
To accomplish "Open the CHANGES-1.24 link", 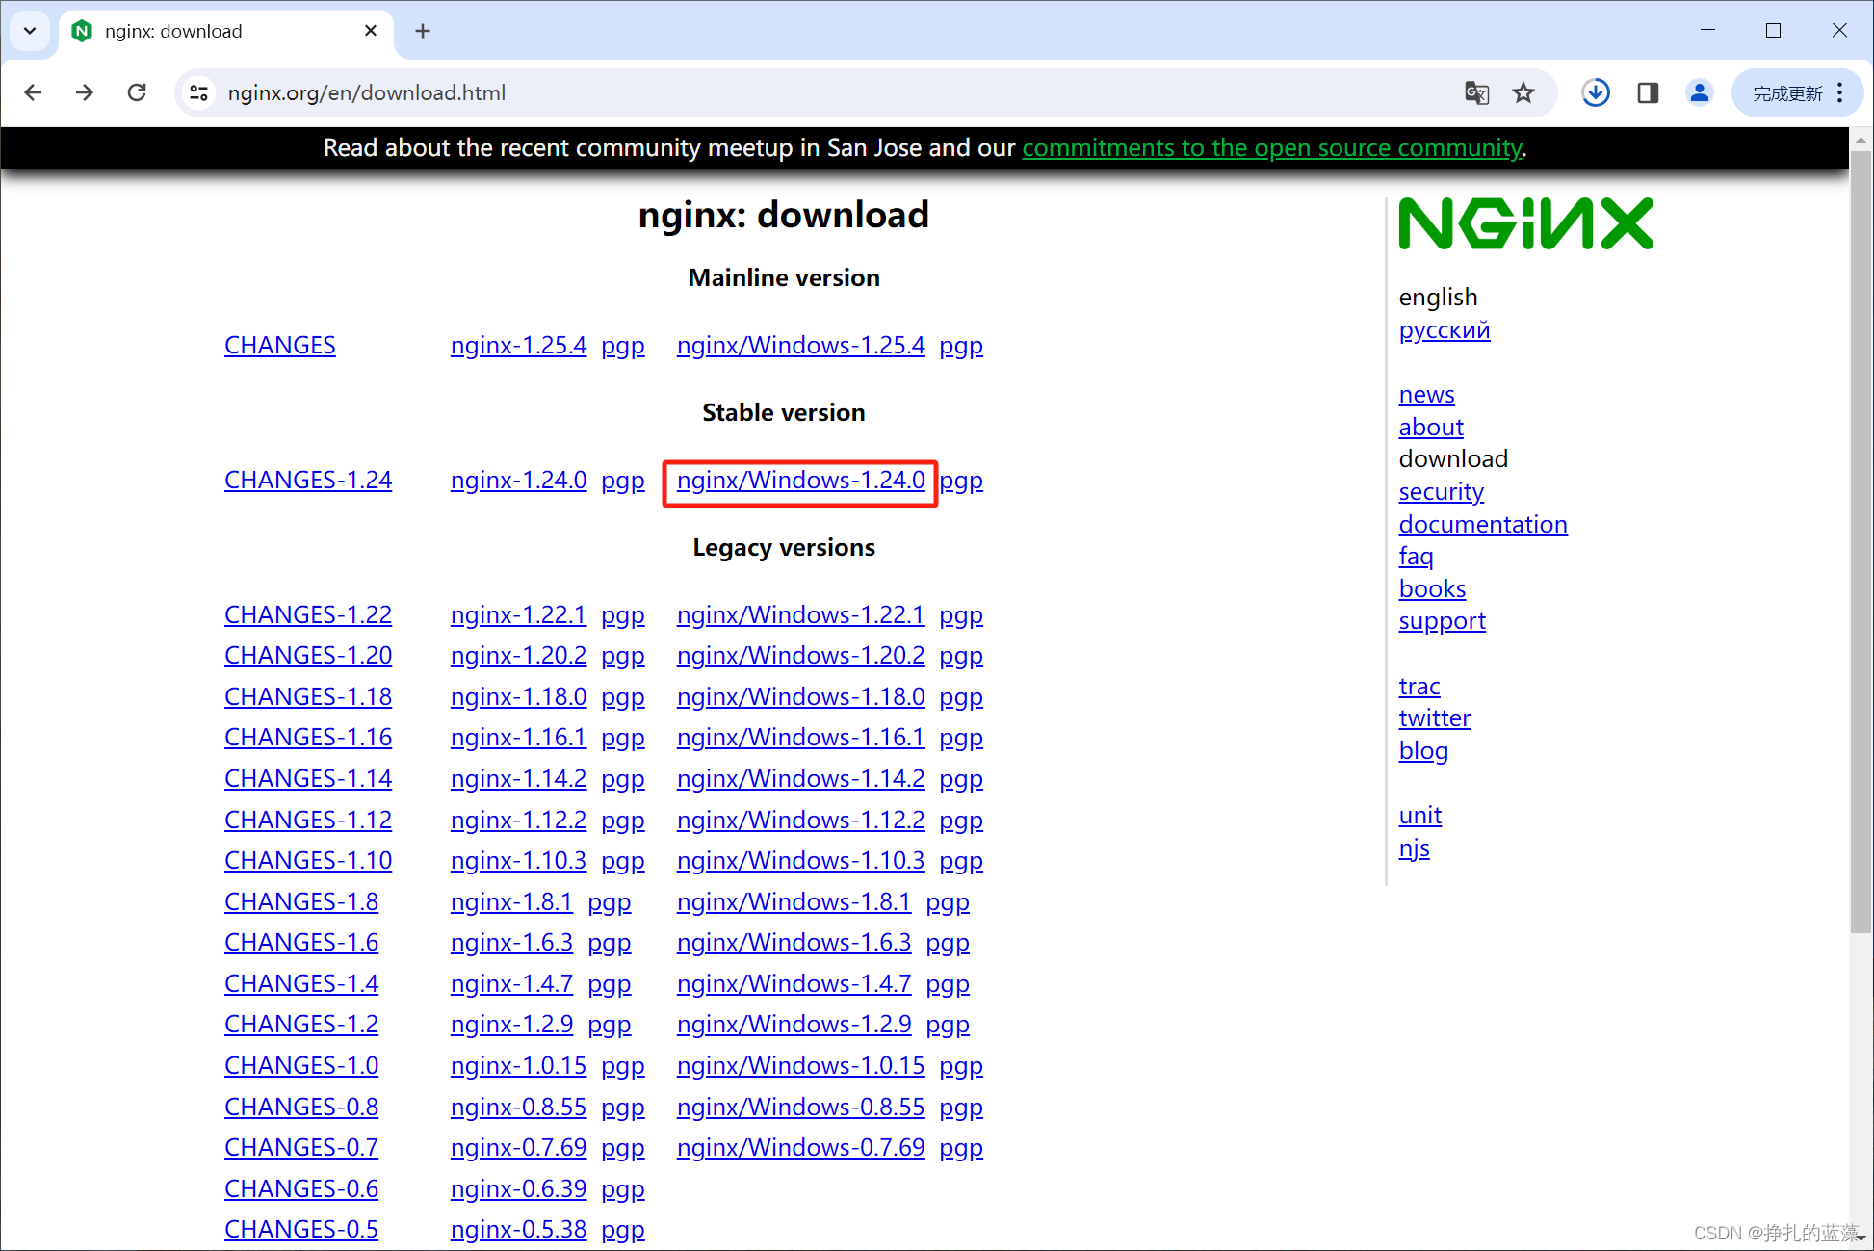I will 308,481.
